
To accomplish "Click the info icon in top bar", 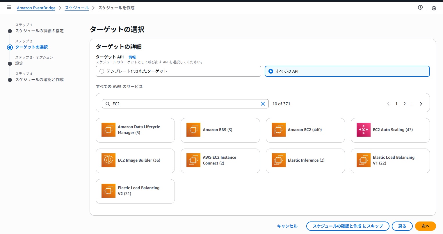I will click(420, 8).
